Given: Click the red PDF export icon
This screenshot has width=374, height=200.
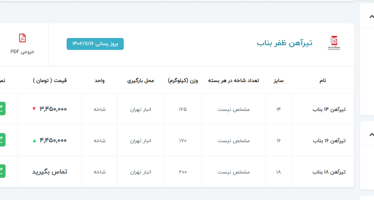Looking at the screenshot, I should coord(22,38).
